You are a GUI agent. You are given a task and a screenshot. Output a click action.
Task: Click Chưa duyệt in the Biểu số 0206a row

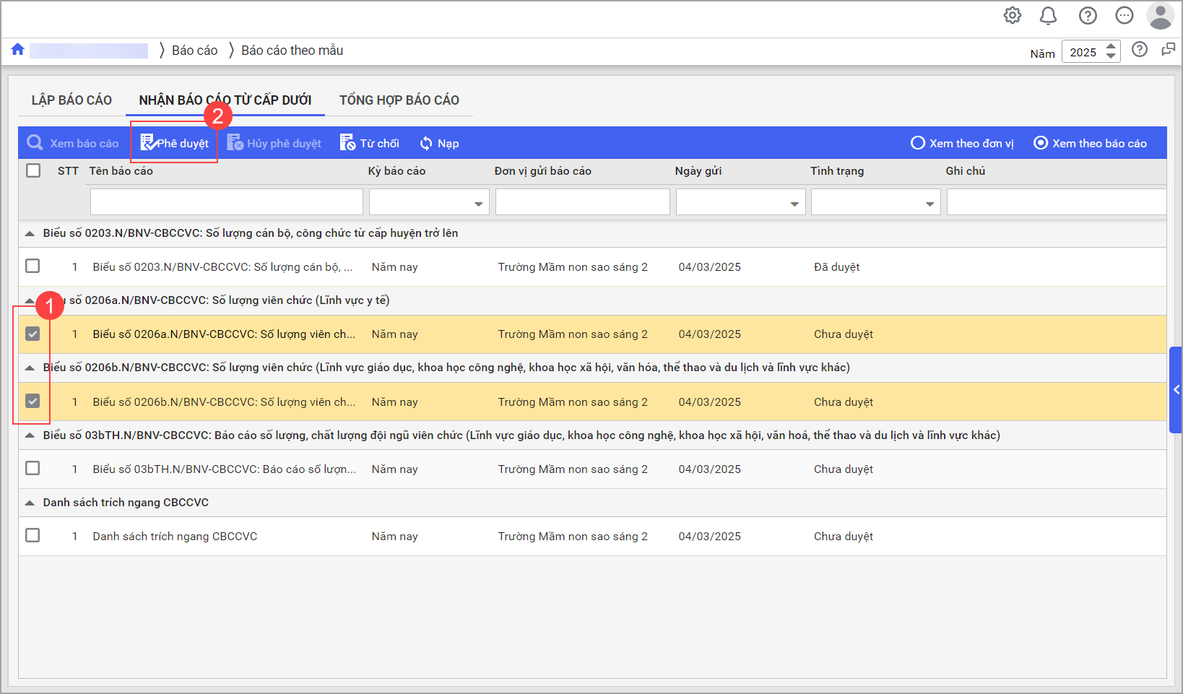tap(844, 334)
